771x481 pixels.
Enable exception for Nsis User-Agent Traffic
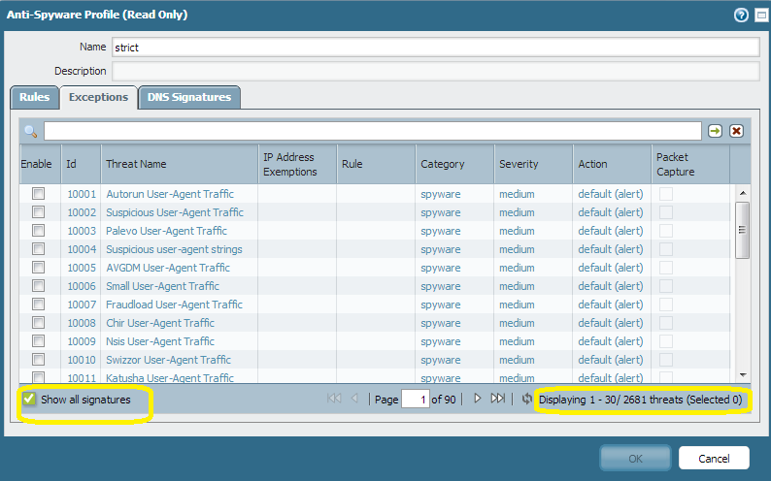[38, 340]
